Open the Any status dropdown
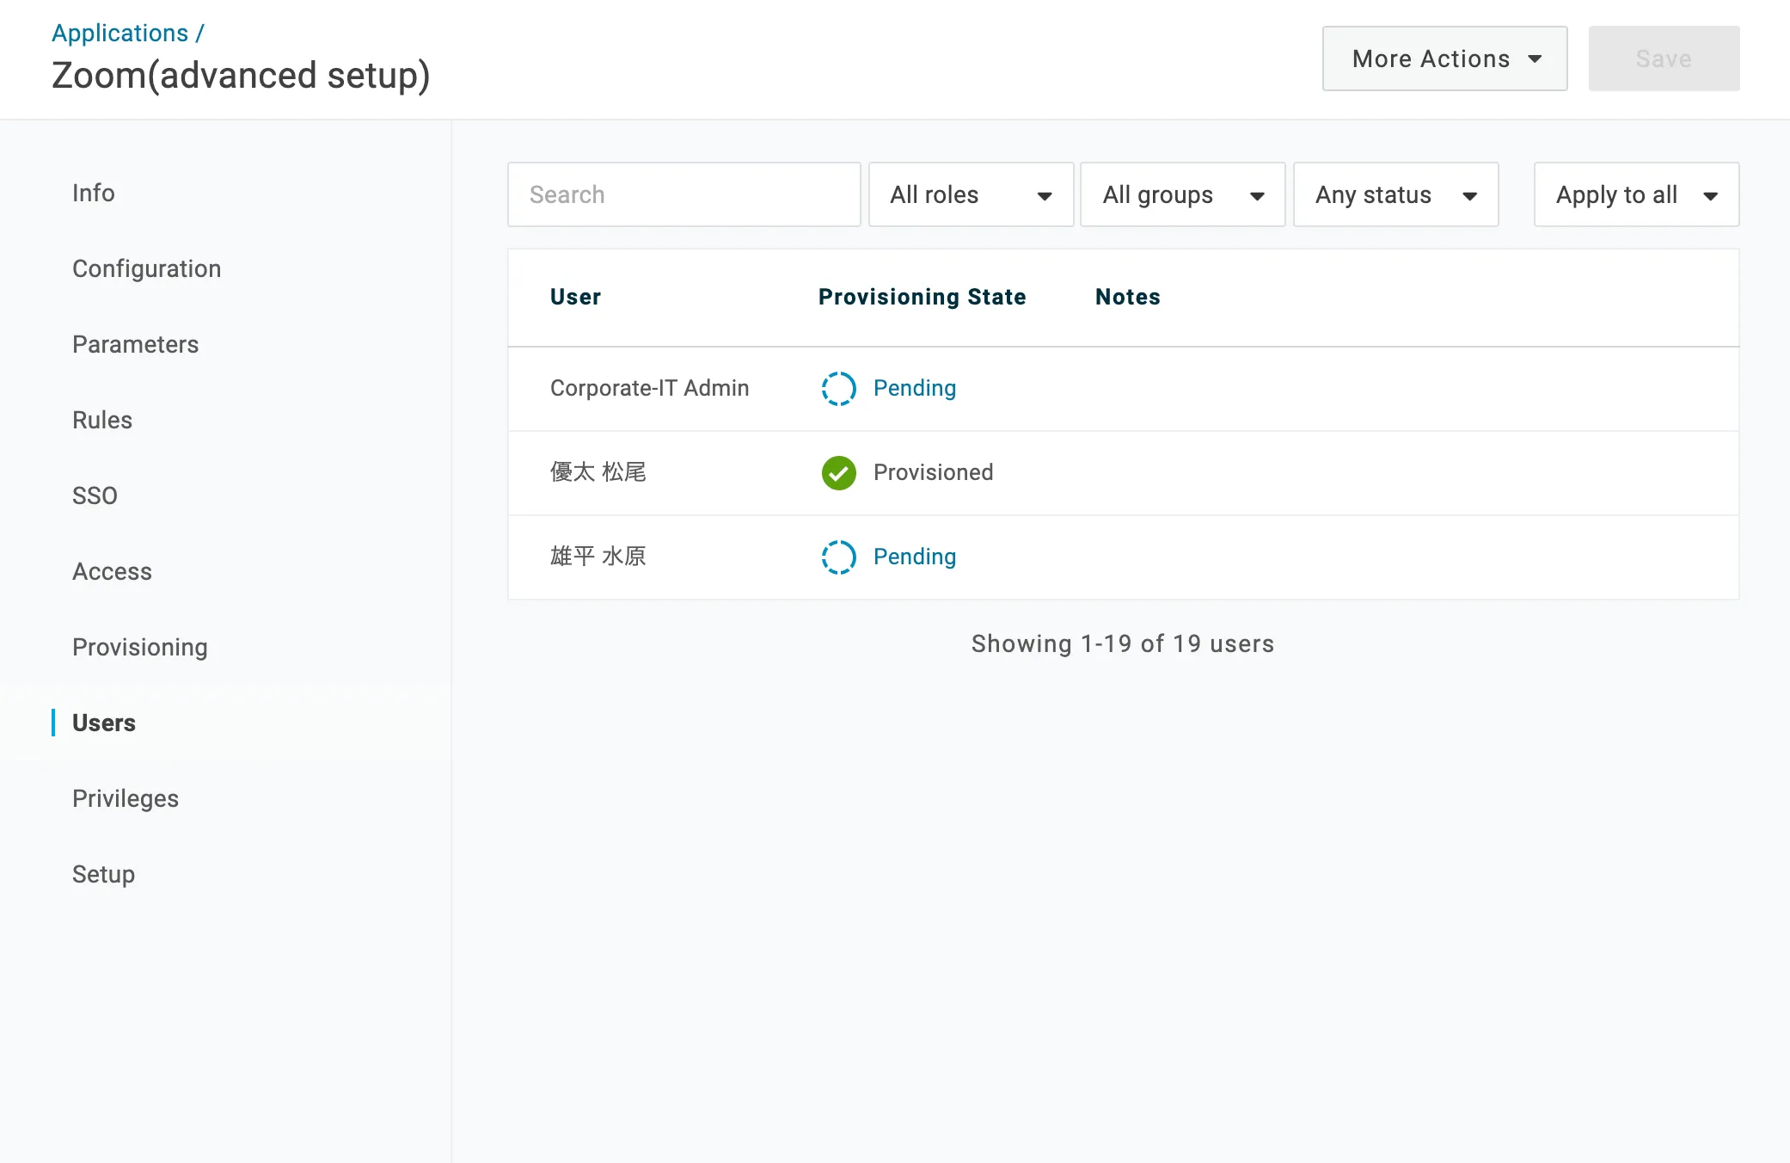The width and height of the screenshot is (1790, 1163). (1395, 194)
